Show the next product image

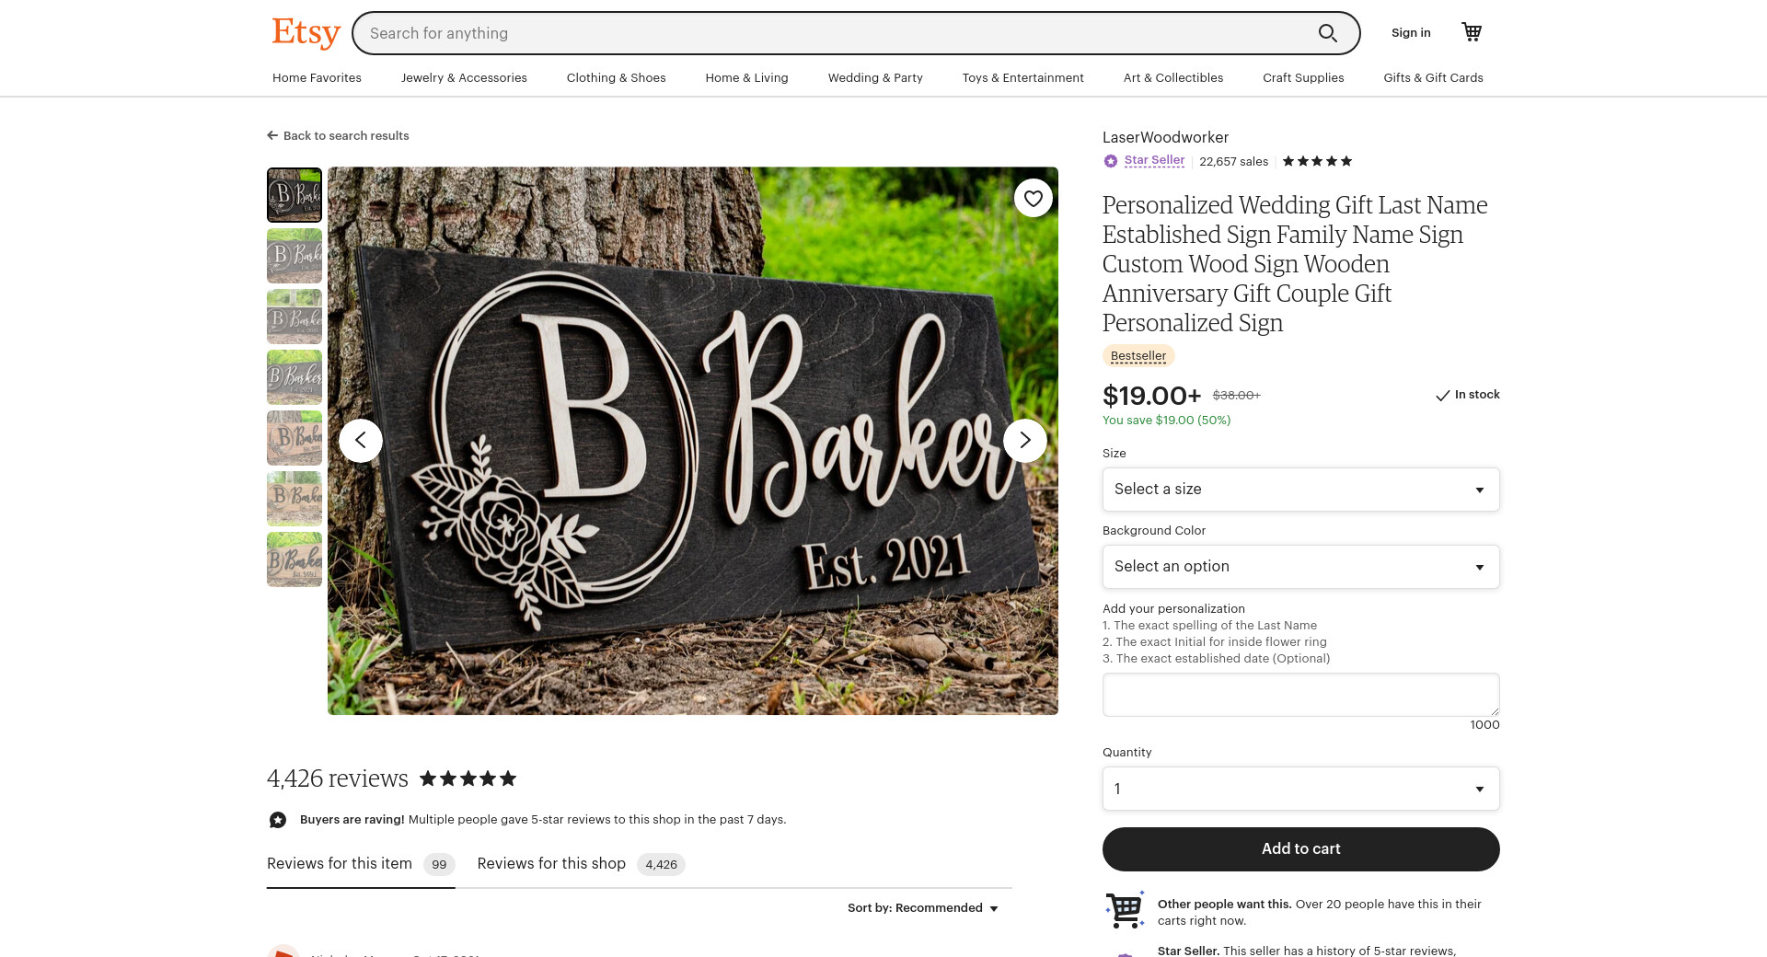click(1025, 441)
